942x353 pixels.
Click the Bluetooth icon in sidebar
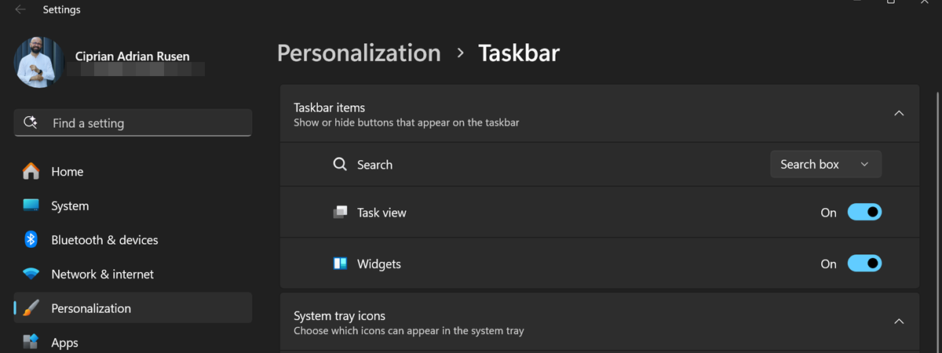pos(31,240)
